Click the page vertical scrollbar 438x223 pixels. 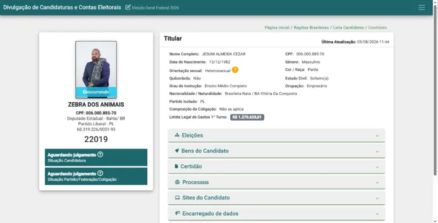click(435, 90)
